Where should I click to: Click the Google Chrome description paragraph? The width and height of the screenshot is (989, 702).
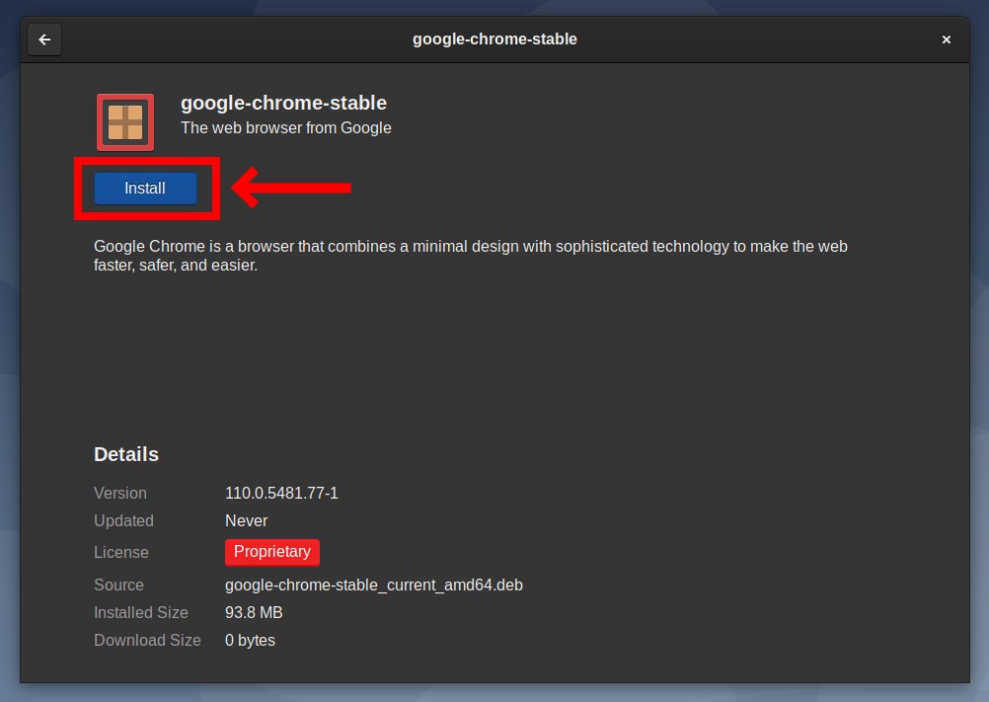pyautogui.click(x=471, y=256)
